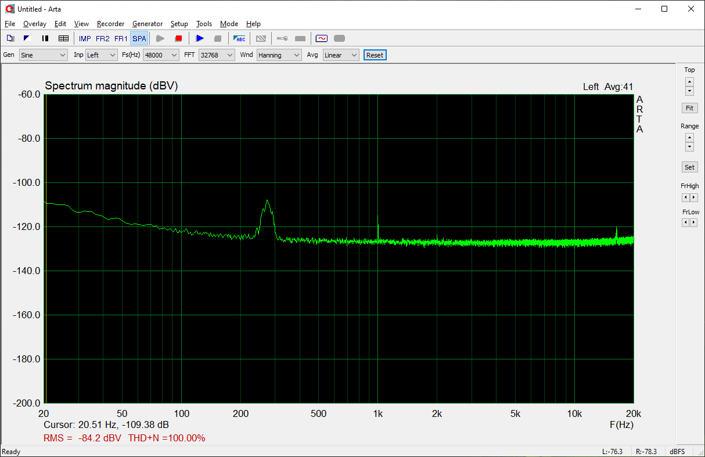Decrease Range with down arrow
This screenshot has width=705, height=457.
tap(689, 147)
